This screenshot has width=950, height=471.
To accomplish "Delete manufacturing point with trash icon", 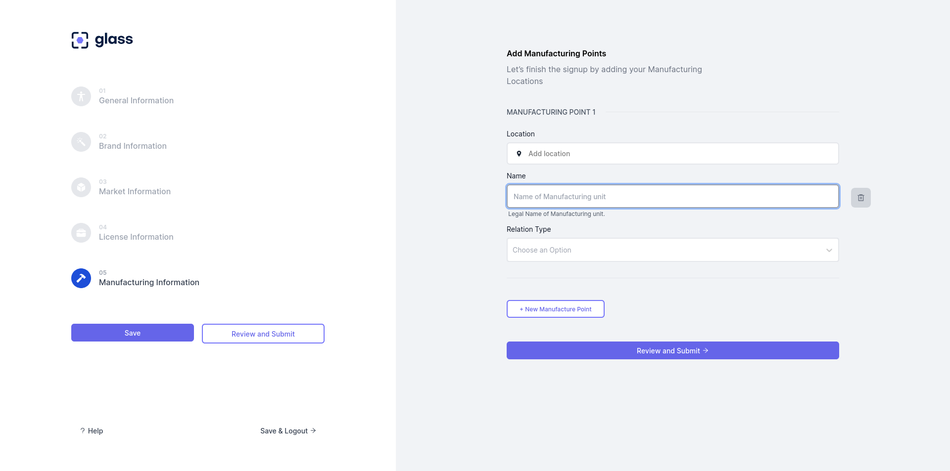I will pyautogui.click(x=861, y=198).
